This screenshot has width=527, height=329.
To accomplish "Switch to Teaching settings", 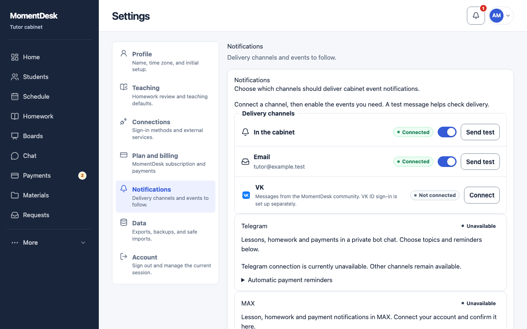I will [166, 95].
